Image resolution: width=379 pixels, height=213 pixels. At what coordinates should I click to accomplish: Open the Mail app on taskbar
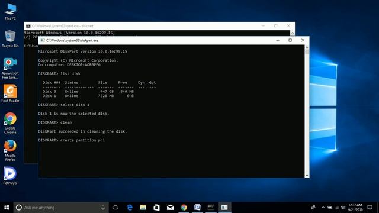[x=170, y=208]
